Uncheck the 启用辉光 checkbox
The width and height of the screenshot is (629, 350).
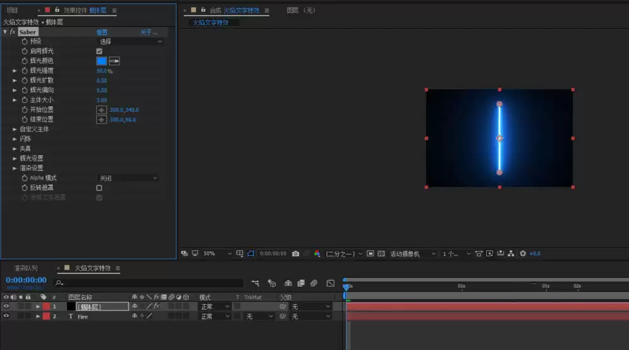[x=99, y=51]
